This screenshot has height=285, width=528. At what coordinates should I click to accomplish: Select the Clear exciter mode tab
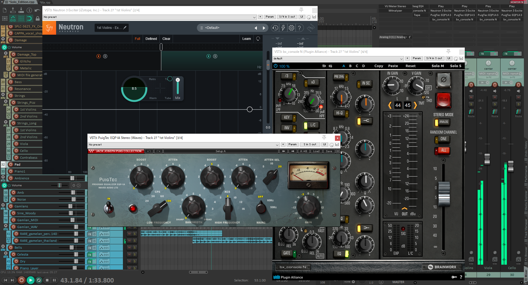tap(166, 39)
